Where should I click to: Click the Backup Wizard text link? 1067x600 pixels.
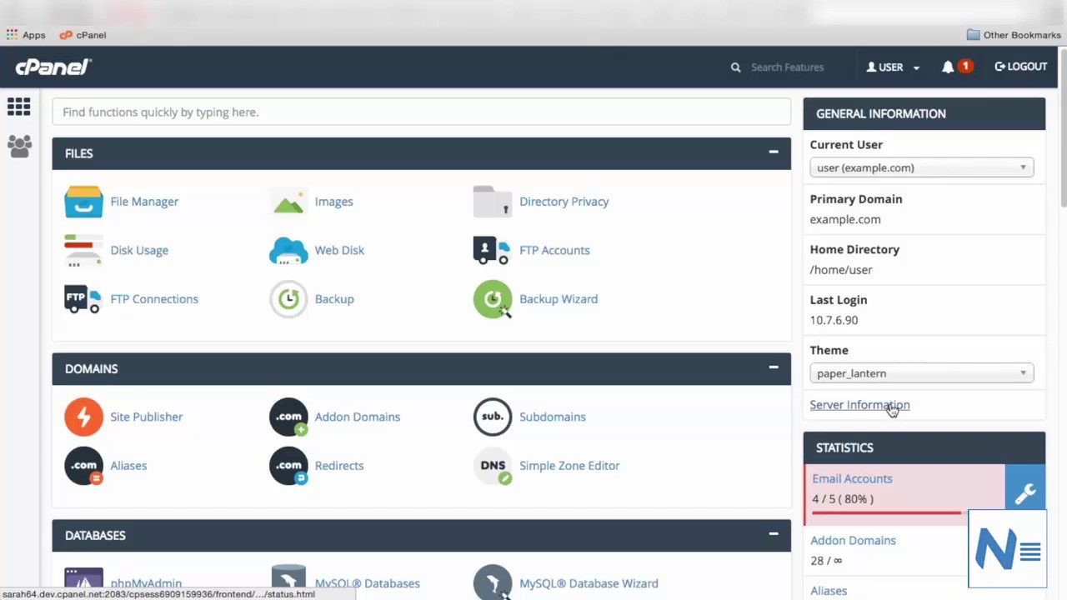(x=559, y=299)
